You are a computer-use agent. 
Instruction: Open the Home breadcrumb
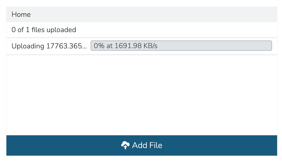[x=21, y=15]
